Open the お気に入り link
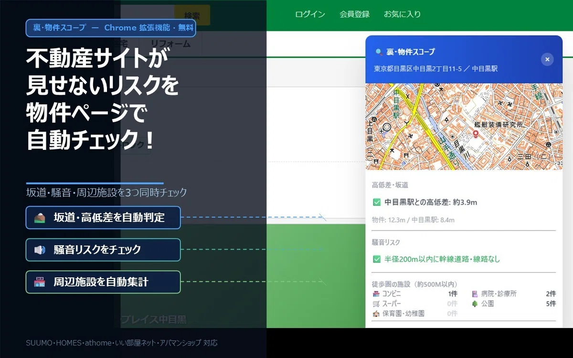Viewport: 573px width, 358px height. tap(403, 14)
